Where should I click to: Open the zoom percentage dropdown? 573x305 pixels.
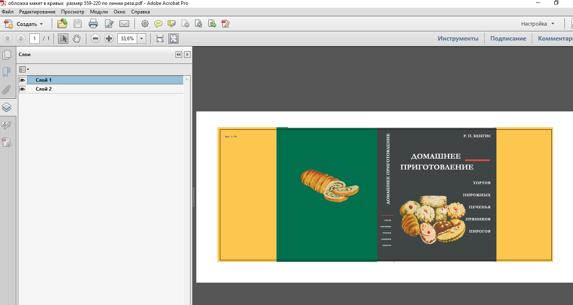[142, 39]
